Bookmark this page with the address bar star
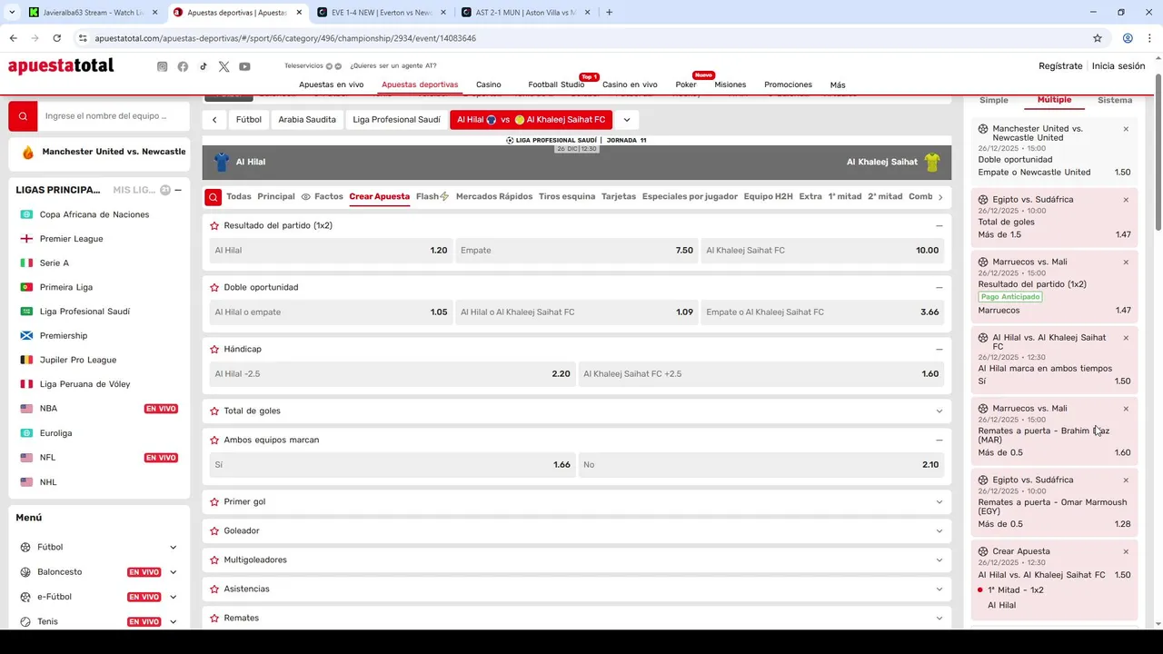Viewport: 1163px width, 654px height. click(1098, 38)
